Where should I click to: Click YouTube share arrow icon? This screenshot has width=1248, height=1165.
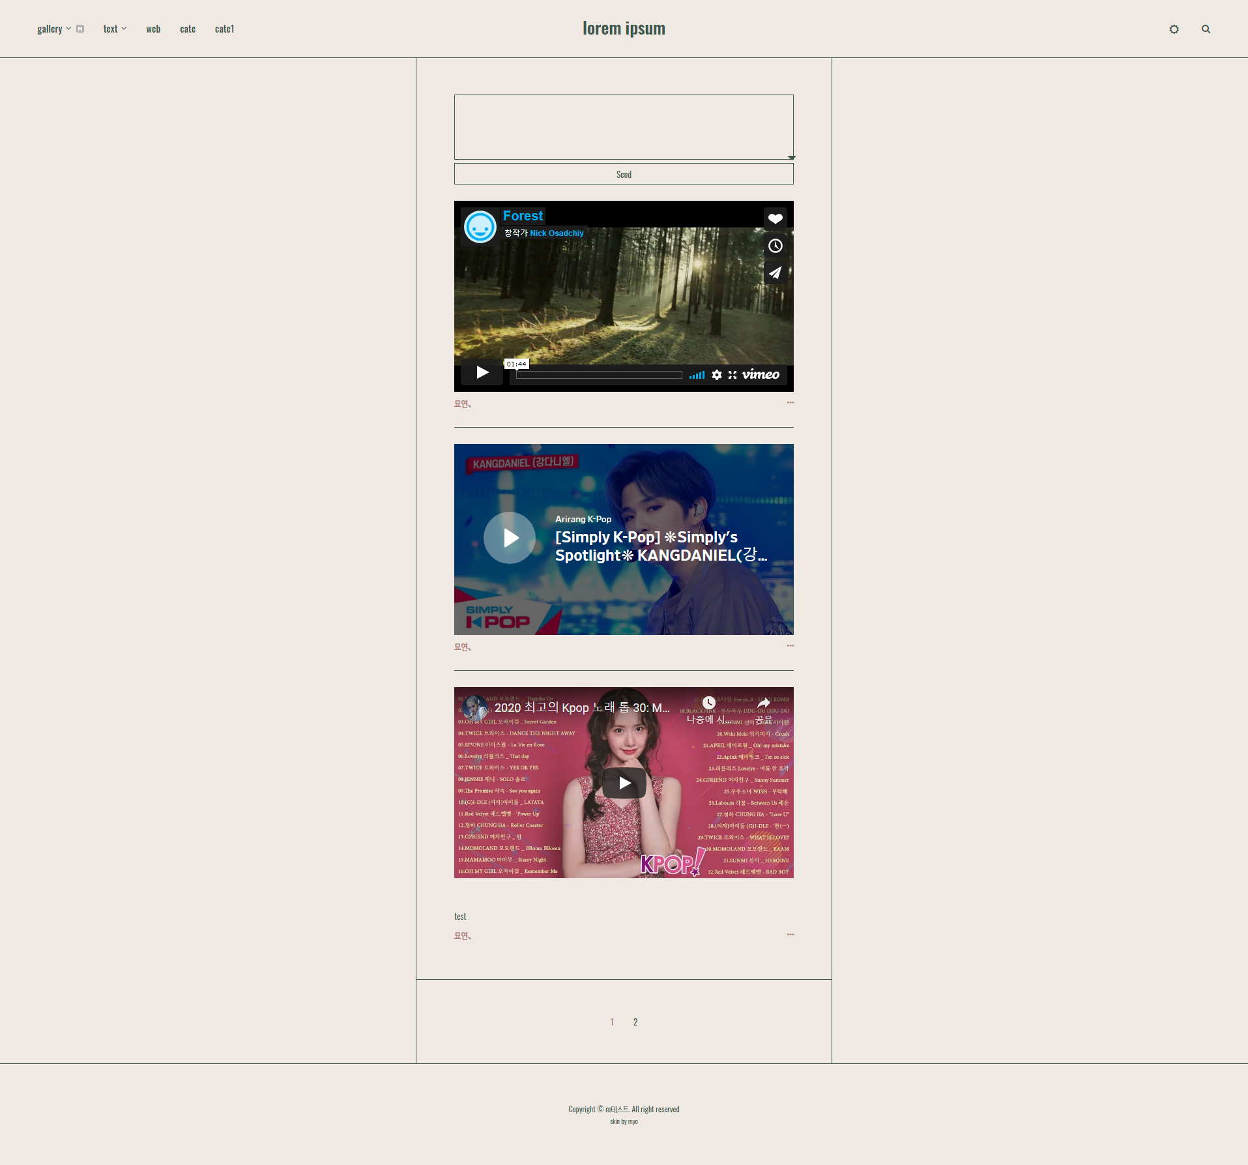pyautogui.click(x=764, y=703)
